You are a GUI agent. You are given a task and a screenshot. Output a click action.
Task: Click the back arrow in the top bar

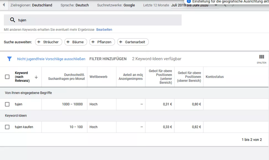click(4, 5)
